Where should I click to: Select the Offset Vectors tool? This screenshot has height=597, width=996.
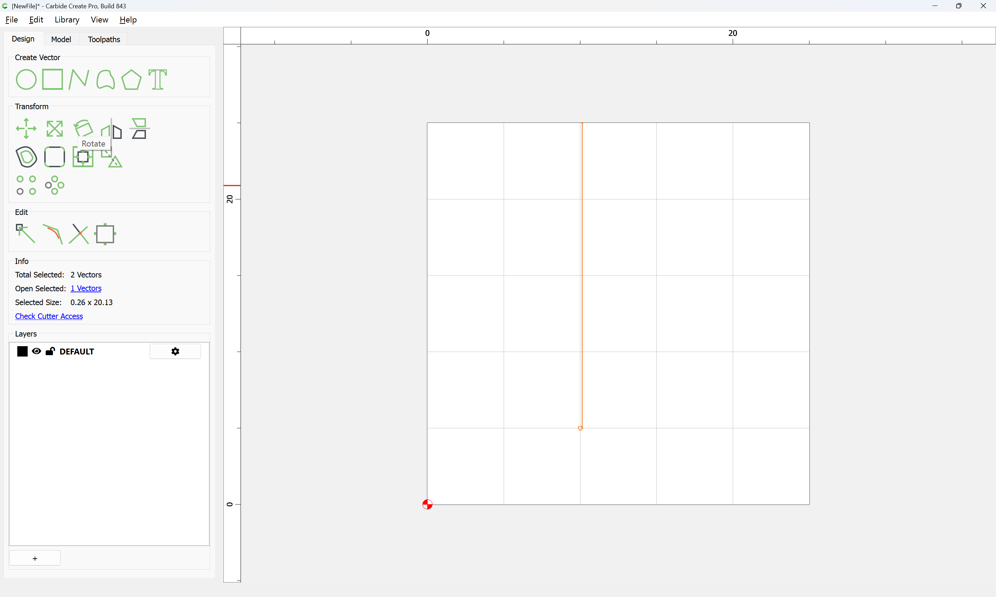[26, 157]
